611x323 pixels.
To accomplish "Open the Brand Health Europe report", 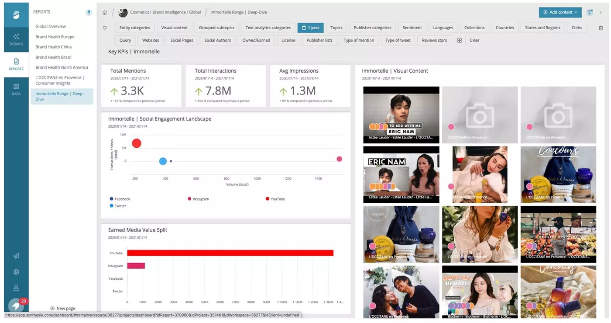I will pos(55,37).
